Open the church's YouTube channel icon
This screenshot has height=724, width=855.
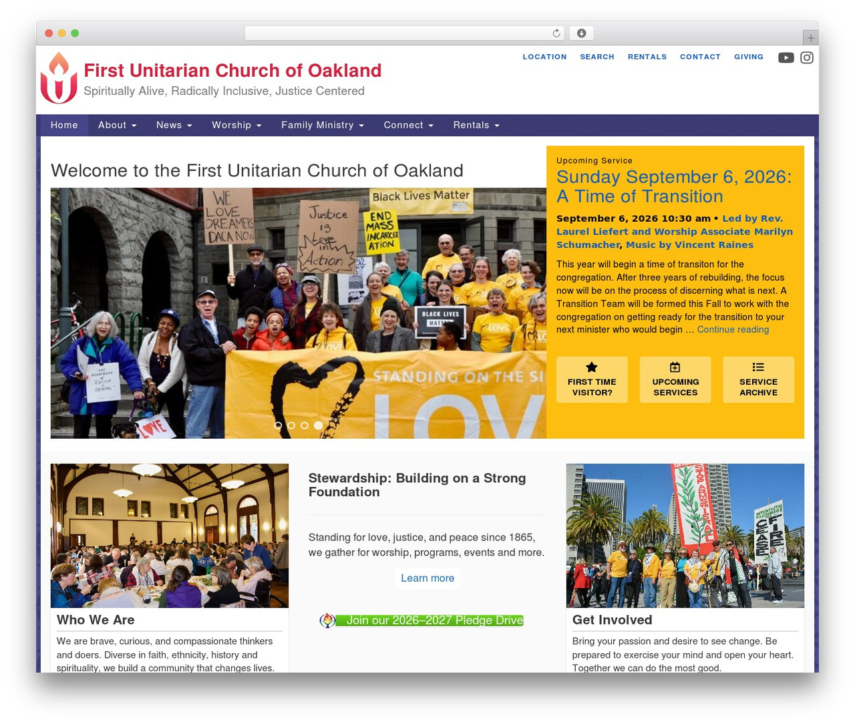[x=786, y=57]
